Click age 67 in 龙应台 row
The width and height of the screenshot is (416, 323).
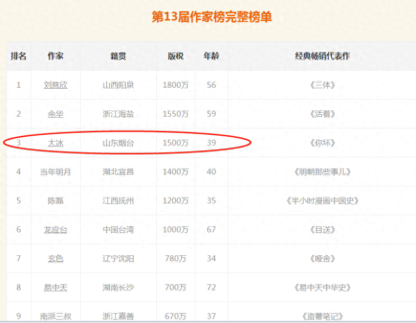pyautogui.click(x=212, y=229)
